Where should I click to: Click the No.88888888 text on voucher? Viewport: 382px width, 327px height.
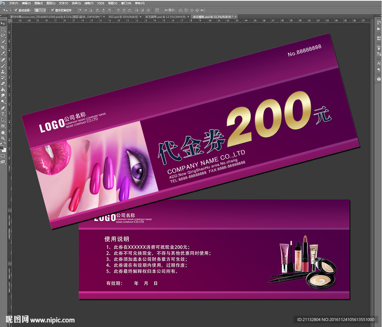click(x=304, y=50)
